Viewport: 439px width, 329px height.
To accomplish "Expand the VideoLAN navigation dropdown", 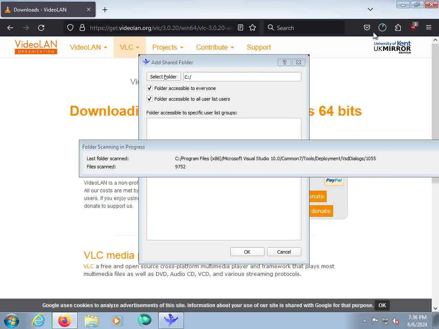I will (x=88, y=47).
